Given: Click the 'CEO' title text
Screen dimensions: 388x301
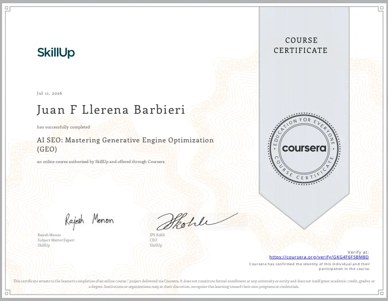Looking at the screenshot, I should coord(154,240).
